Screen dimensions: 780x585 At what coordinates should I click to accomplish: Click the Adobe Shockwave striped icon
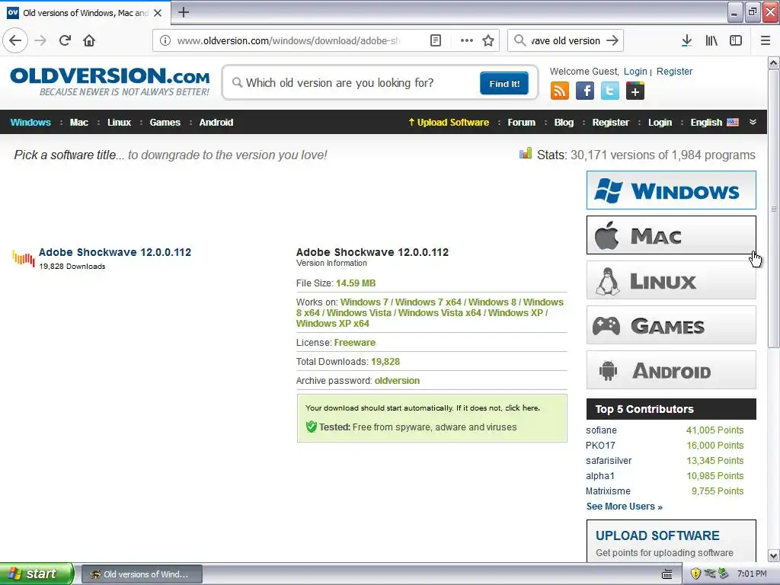pos(24,258)
